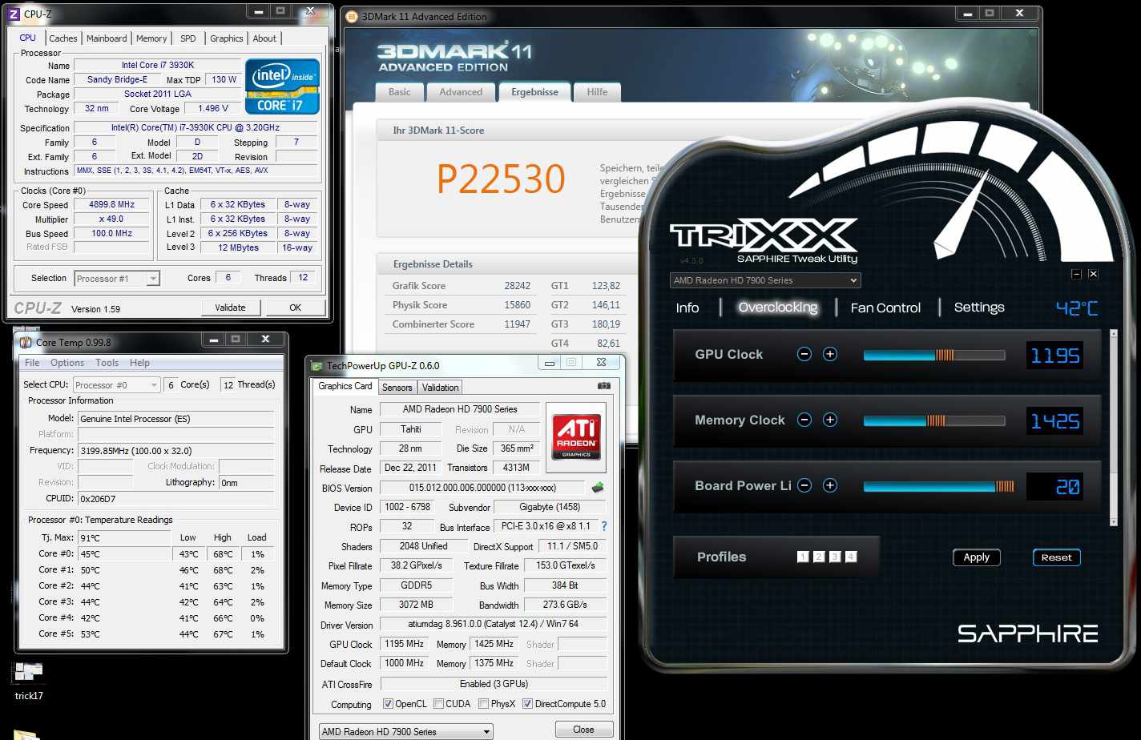Click the GPU Clock slider in TRIXX
Screen dimensions: 1141x740
pyautogui.click(x=934, y=355)
